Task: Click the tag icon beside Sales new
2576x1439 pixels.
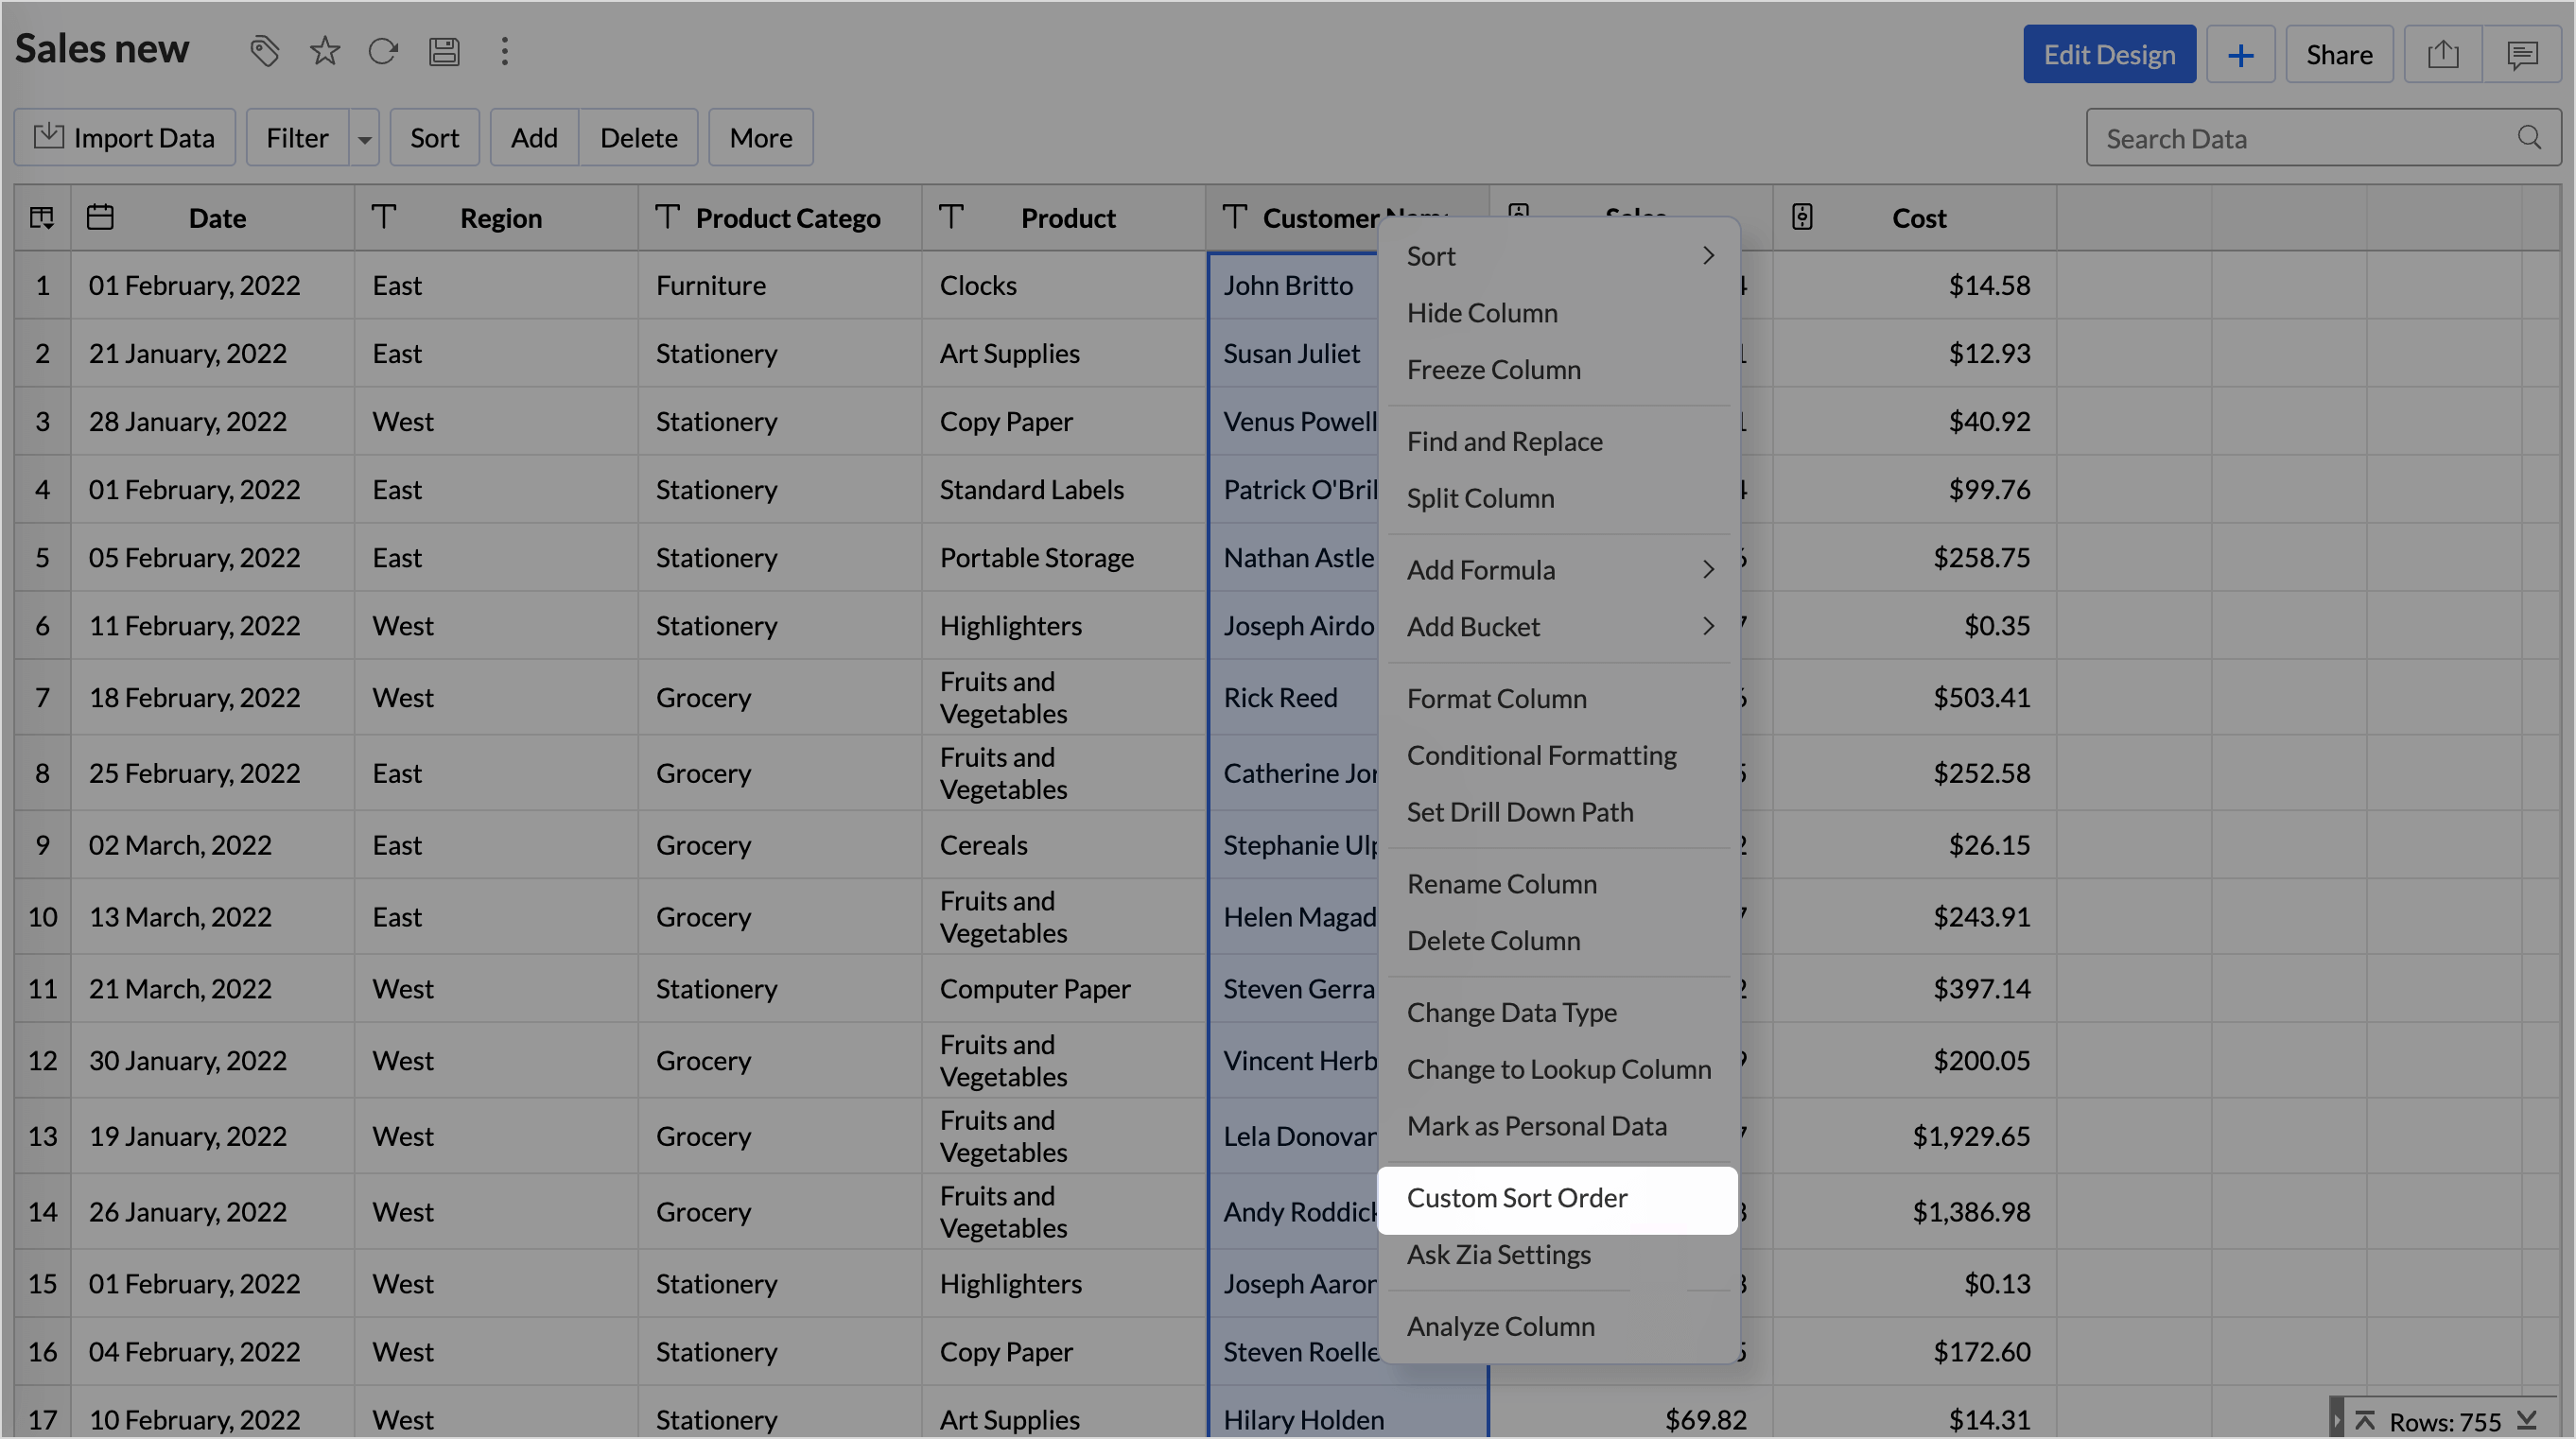Action: click(x=264, y=51)
